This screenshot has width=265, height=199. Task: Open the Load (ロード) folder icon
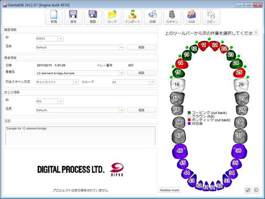(x=112, y=17)
